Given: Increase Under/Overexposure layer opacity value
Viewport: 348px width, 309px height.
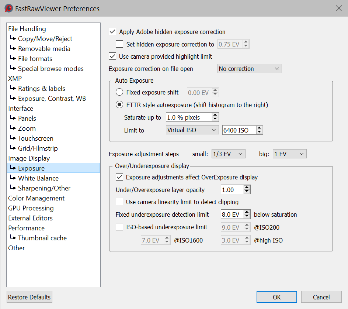Looking at the screenshot, I should 247,188.
